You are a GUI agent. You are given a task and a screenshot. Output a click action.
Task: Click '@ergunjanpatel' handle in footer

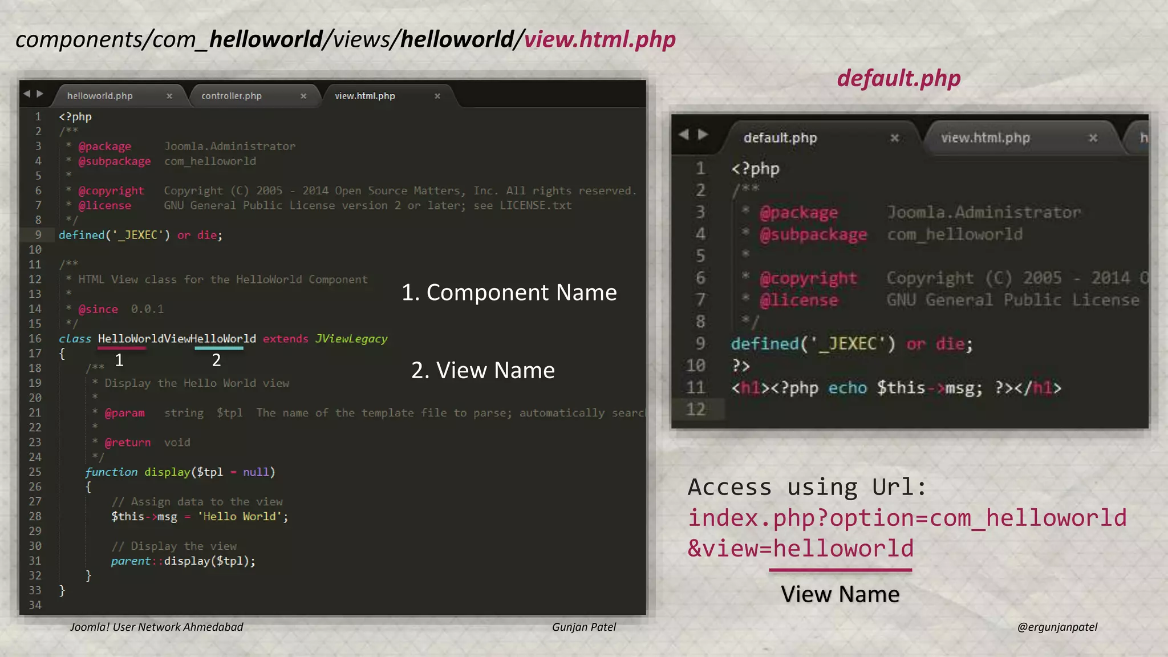point(1057,627)
